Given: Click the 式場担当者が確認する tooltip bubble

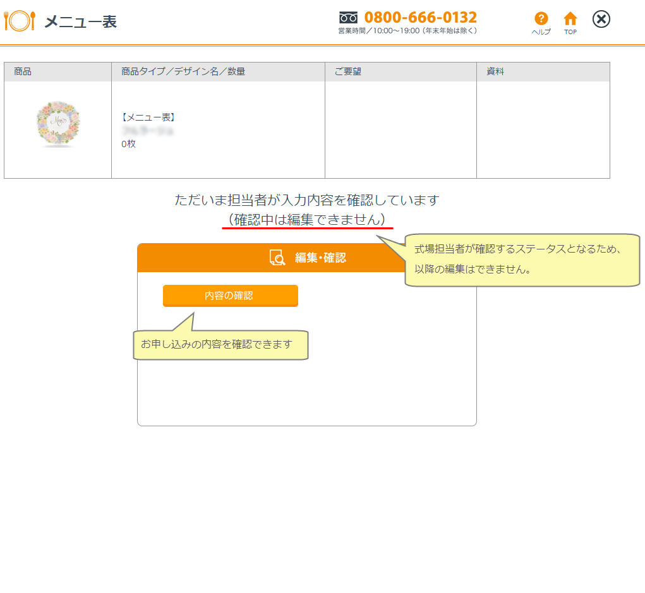Looking at the screenshot, I should tap(521, 260).
